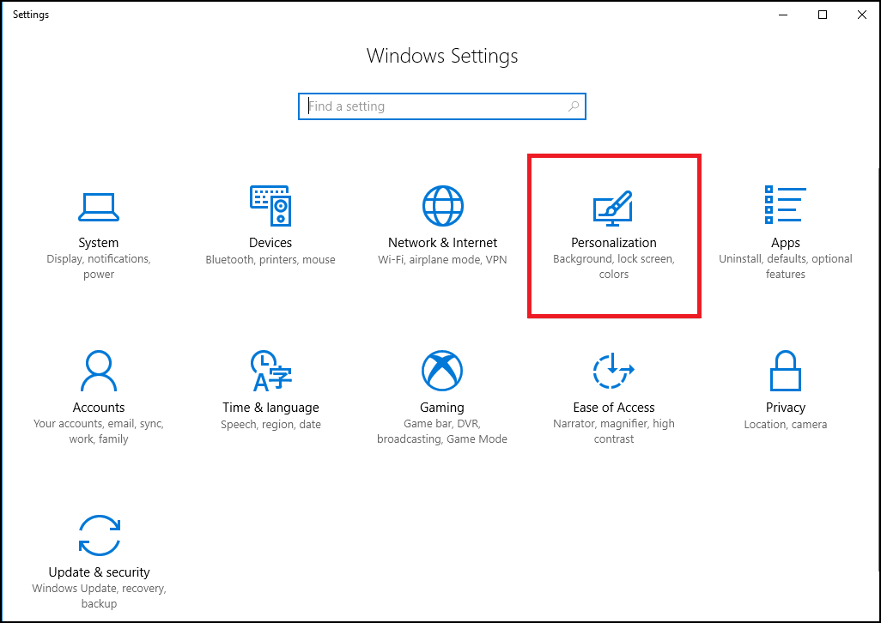Maximize the Settings window
The image size is (881, 623).
click(x=823, y=15)
